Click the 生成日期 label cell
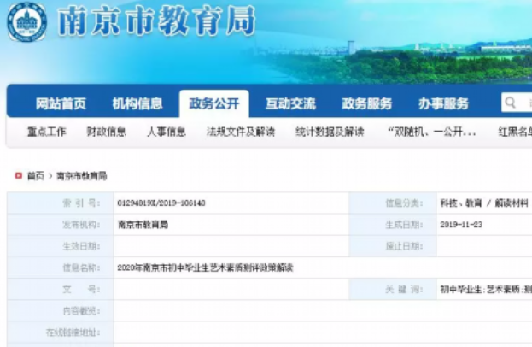This screenshot has width=532, height=347. click(x=393, y=225)
